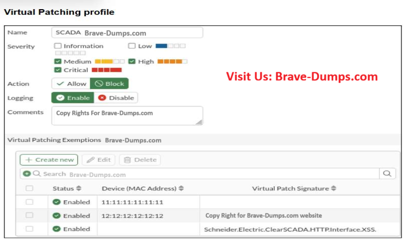The width and height of the screenshot is (406, 242).
Task: Uncheck the Medium severity checkbox
Action: 58,61
